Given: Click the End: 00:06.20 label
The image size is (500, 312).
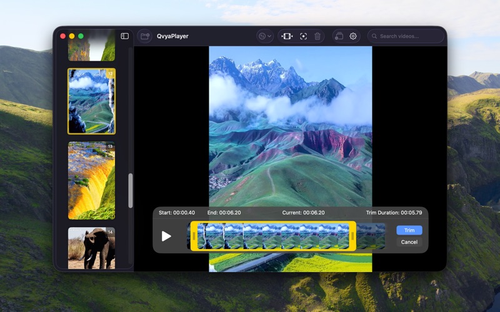Looking at the screenshot, I should click(224, 213).
